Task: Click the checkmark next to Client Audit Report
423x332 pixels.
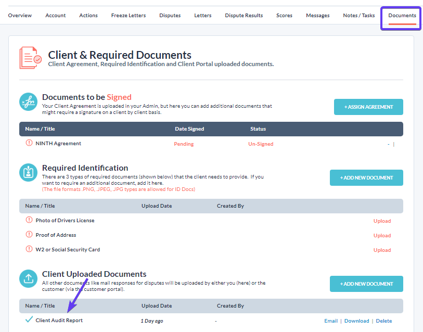Action: 29,320
